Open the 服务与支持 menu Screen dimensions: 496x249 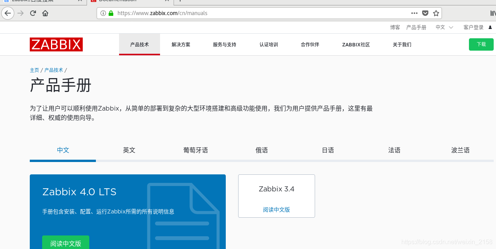tap(225, 44)
